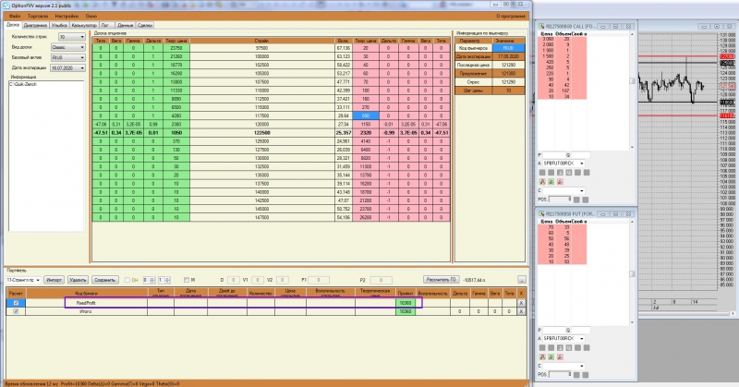739x387 pixels.
Task: Open the Количество строк dropdown
Action: point(72,37)
